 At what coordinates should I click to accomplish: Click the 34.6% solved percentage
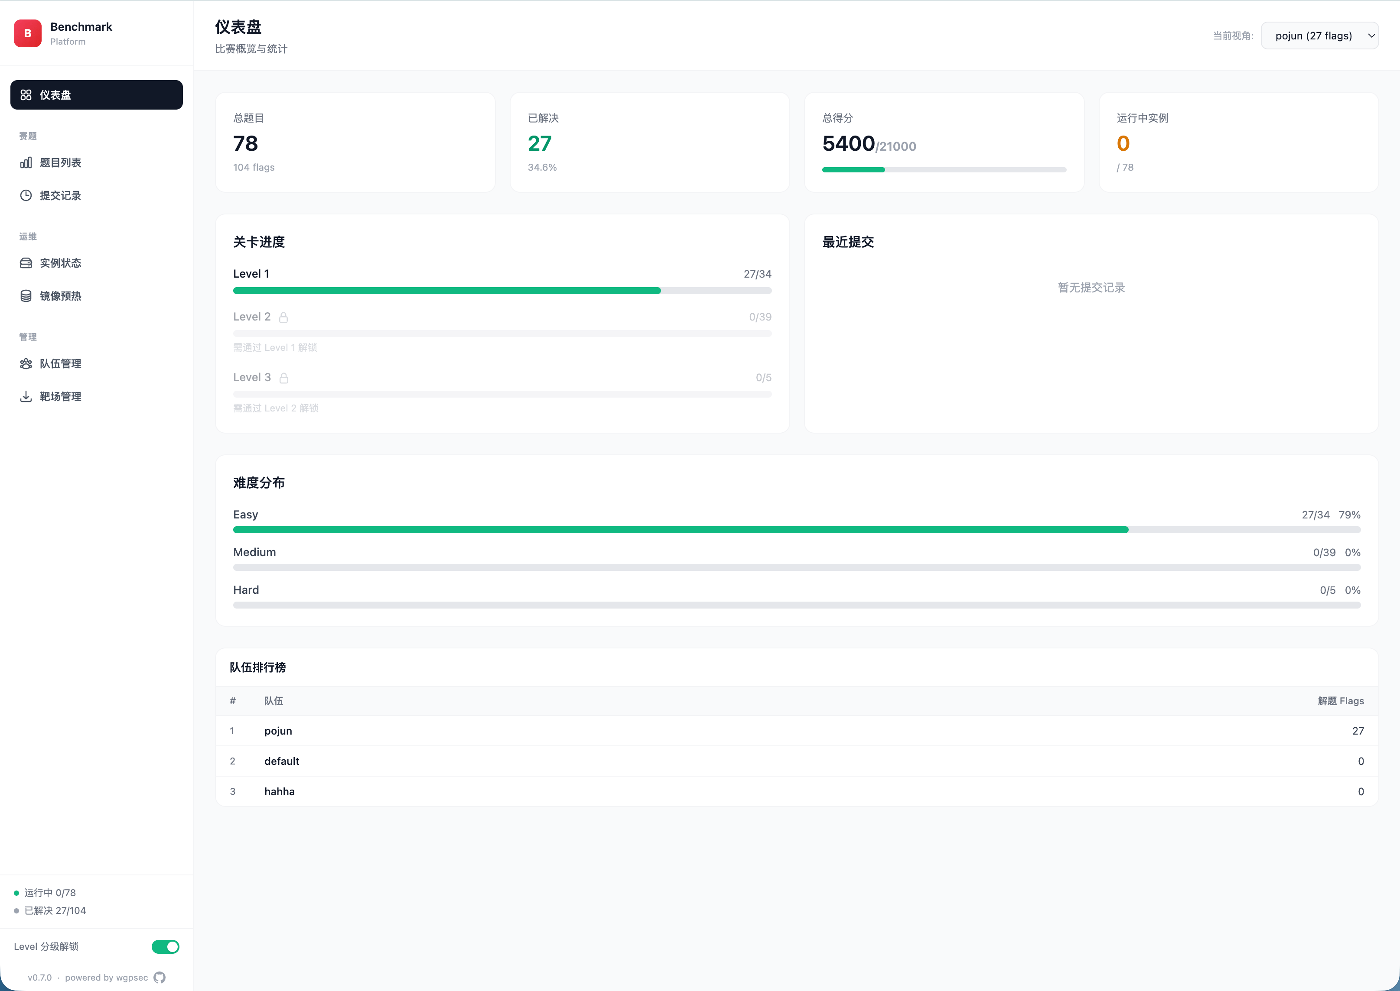tap(542, 167)
